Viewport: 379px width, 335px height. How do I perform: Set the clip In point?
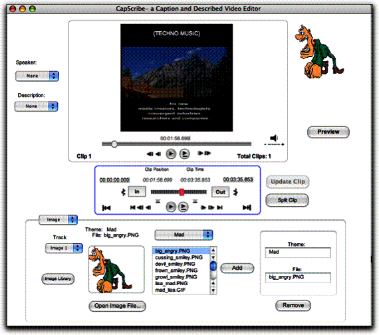tap(137, 191)
